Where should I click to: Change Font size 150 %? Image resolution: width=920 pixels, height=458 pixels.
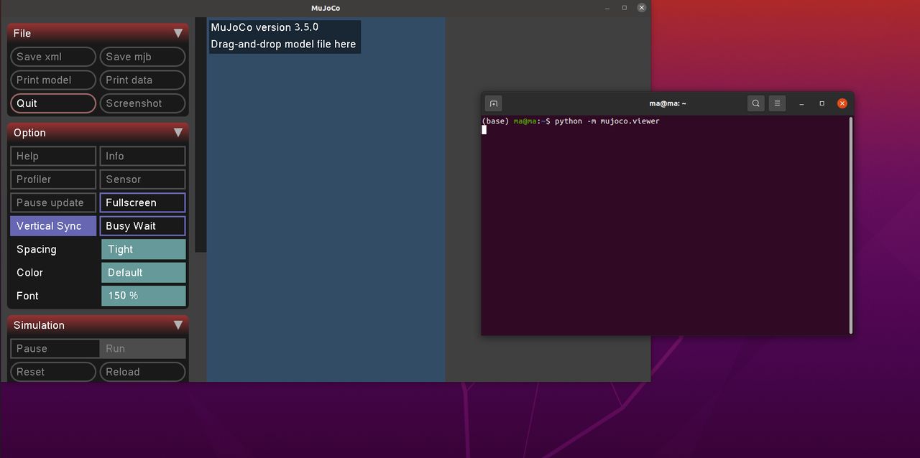144,296
